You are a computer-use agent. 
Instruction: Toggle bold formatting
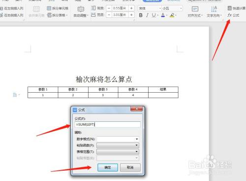pyautogui.click(x=141, y=15)
